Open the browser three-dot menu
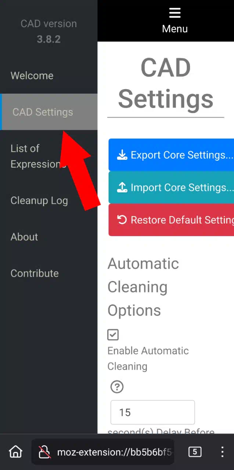Image resolution: width=234 pixels, height=470 pixels. click(x=222, y=452)
